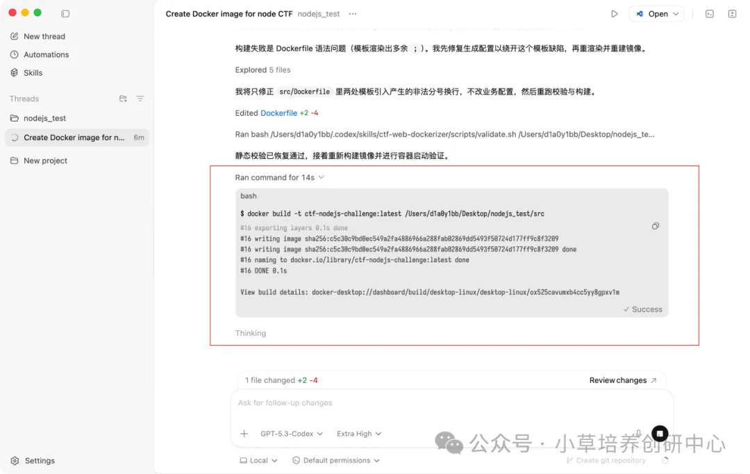
Task: Click the 1 file changed summary
Action: 281,380
